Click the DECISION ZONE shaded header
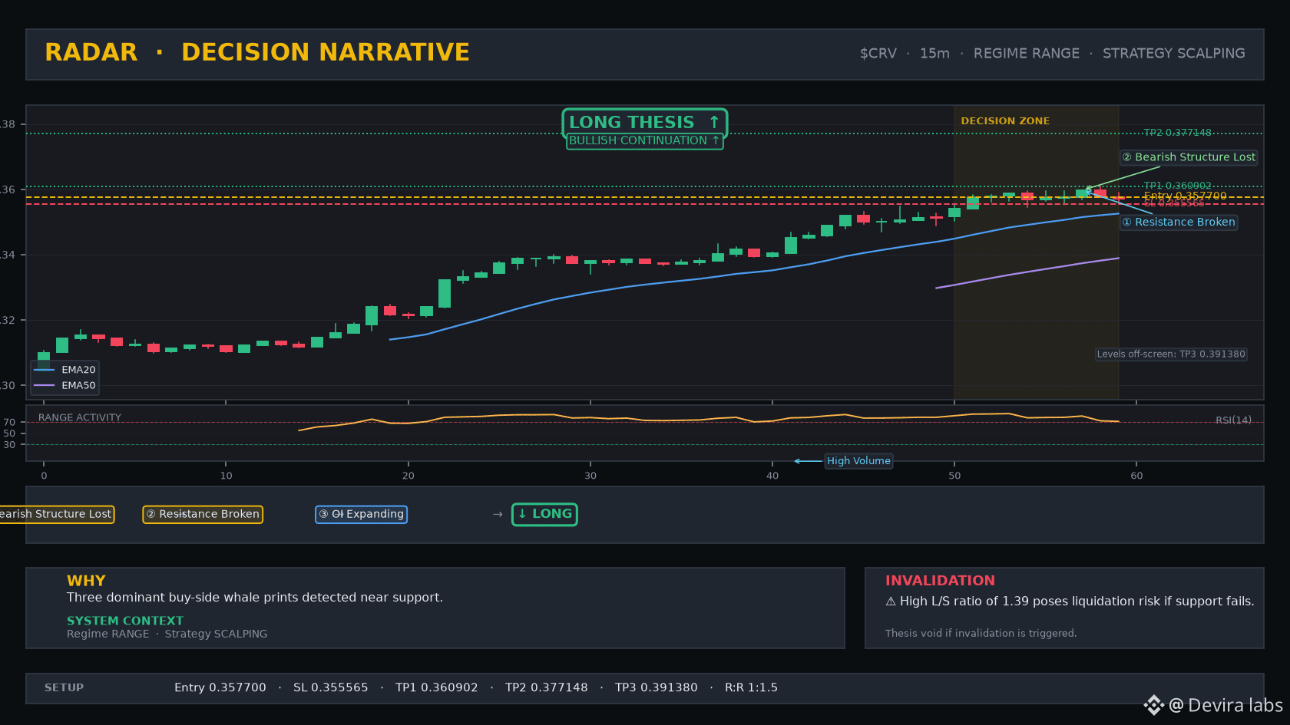The height and width of the screenshot is (725, 1290). click(x=1005, y=121)
